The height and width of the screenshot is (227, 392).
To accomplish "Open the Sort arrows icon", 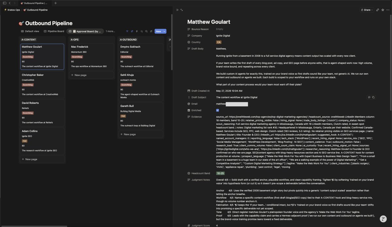I will pos(132,31).
